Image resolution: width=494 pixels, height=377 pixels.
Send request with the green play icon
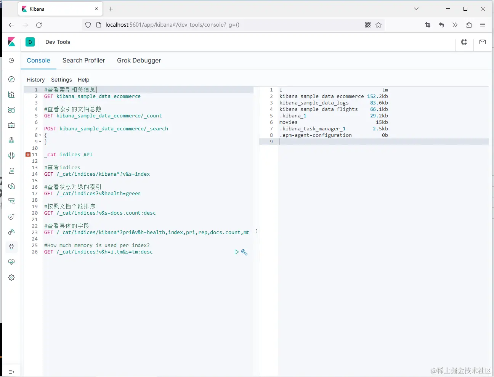tap(236, 252)
